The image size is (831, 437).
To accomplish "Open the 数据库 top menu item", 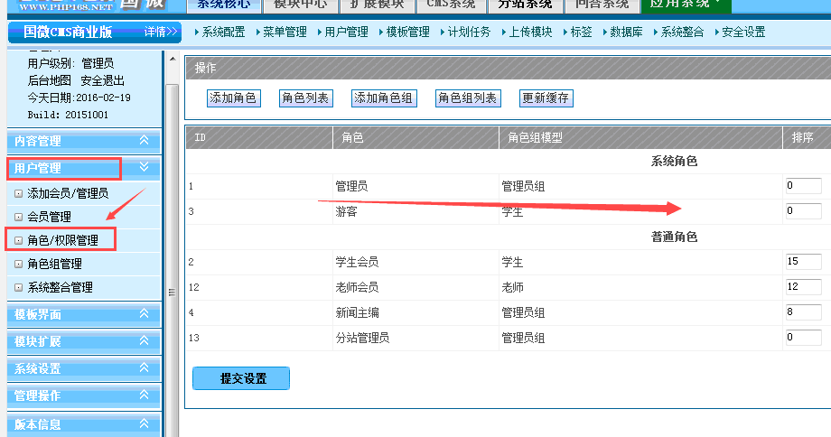I will [x=626, y=32].
